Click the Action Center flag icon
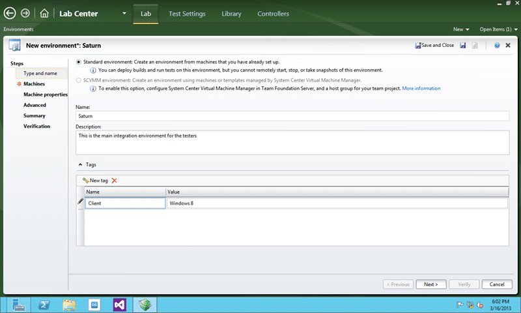 point(460,305)
